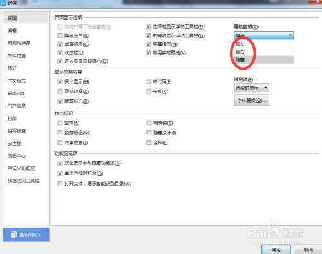Go to 拼写检查 settings
This screenshot has width=322, height=254.
(x=17, y=131)
